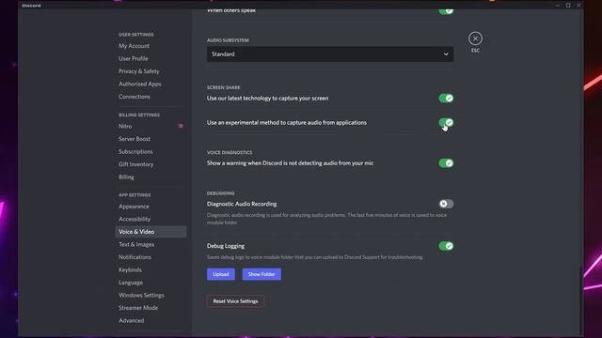Click the Upload button
Image resolution: width=602 pixels, height=338 pixels.
221,274
